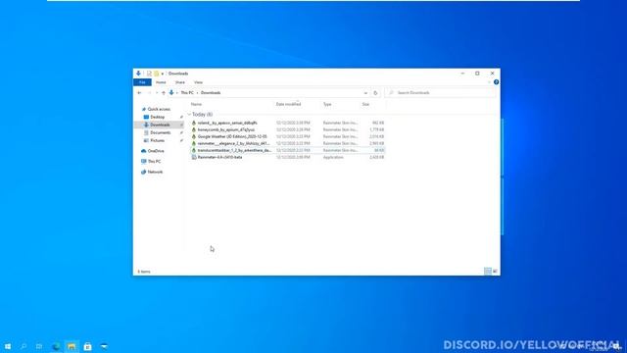Select the honeycomb skin file

[x=287, y=129]
